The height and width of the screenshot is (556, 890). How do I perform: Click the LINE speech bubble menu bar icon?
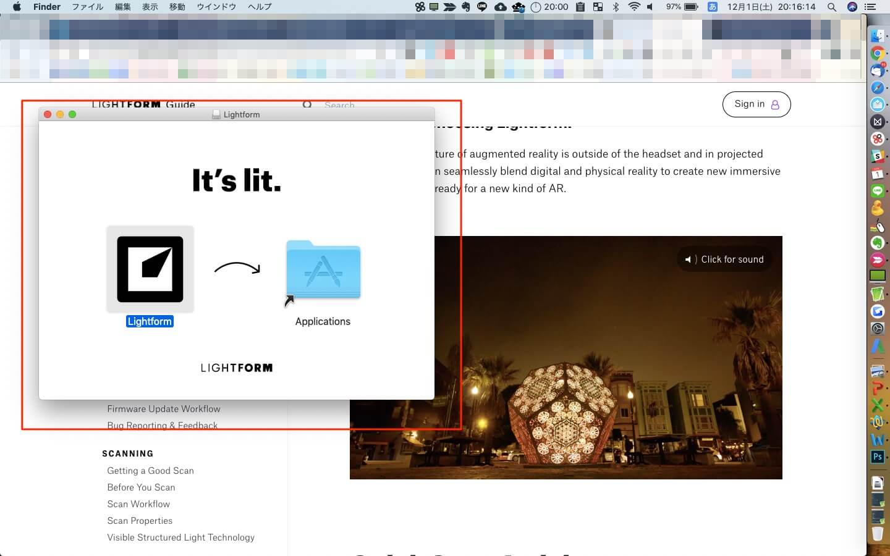(482, 7)
